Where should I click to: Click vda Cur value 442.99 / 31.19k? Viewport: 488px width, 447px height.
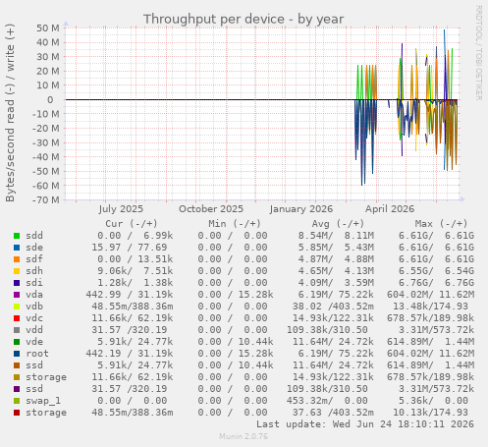click(130, 295)
